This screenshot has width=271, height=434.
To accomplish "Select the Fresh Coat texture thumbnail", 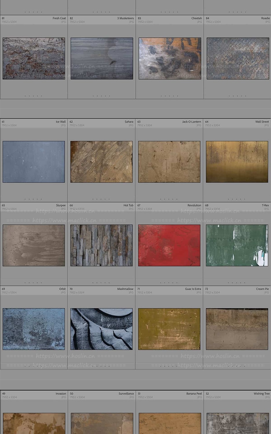I will 34,58.
